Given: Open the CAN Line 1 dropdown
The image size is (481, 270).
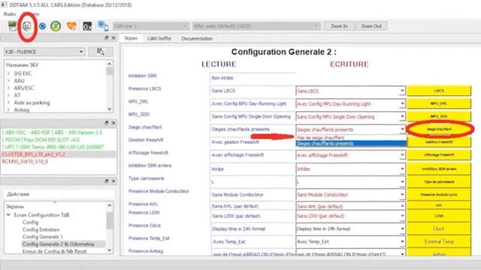Looking at the screenshot, I should click(x=150, y=26).
